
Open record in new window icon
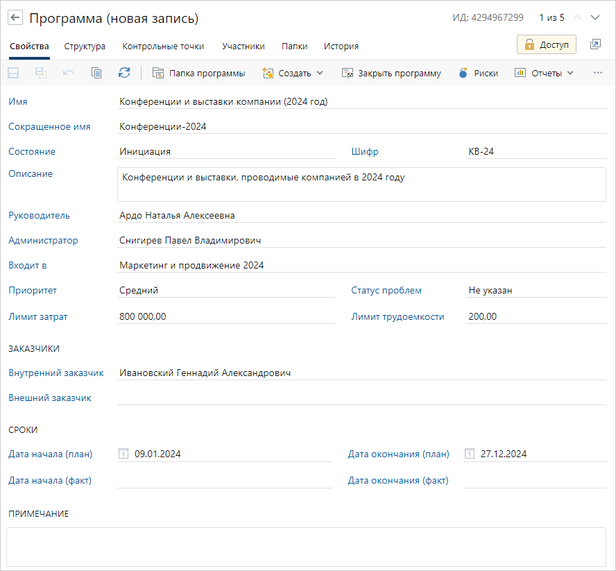pos(595,44)
